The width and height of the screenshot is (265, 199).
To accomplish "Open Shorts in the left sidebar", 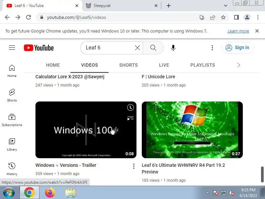I will point(12,96).
